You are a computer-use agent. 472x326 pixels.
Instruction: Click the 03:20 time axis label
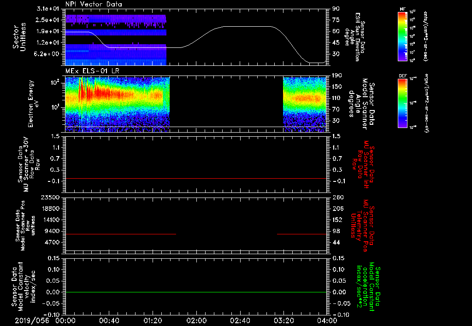click(x=283, y=320)
